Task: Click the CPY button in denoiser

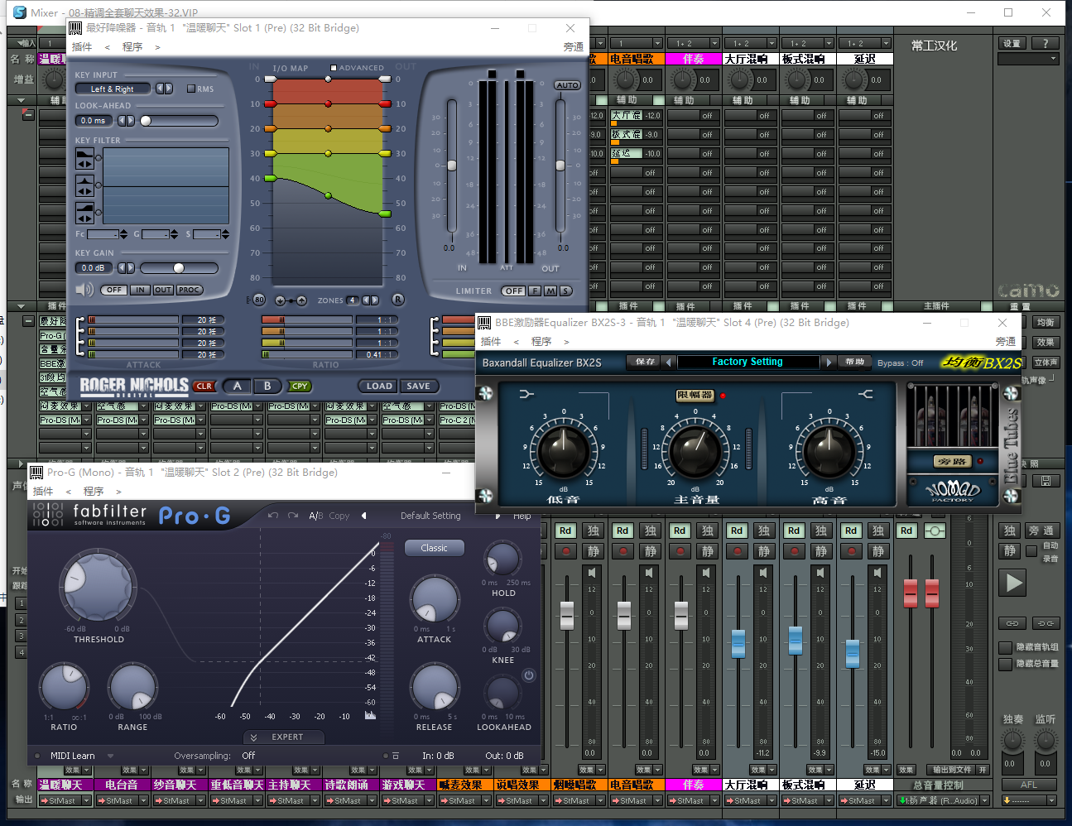Action: coord(300,387)
